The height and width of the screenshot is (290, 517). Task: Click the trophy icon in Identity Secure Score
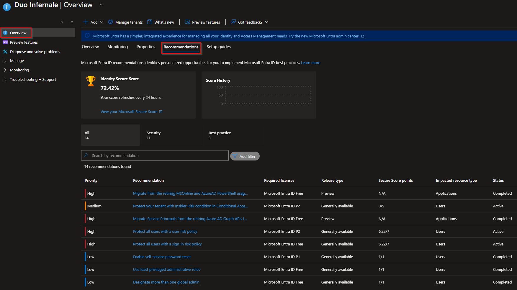pos(91,81)
